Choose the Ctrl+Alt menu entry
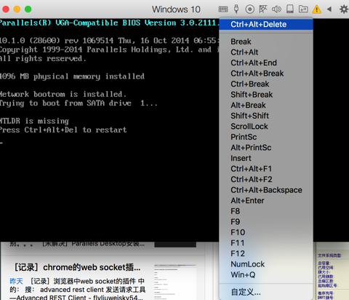Screen dimensions: 349x300 (x=266, y=52)
